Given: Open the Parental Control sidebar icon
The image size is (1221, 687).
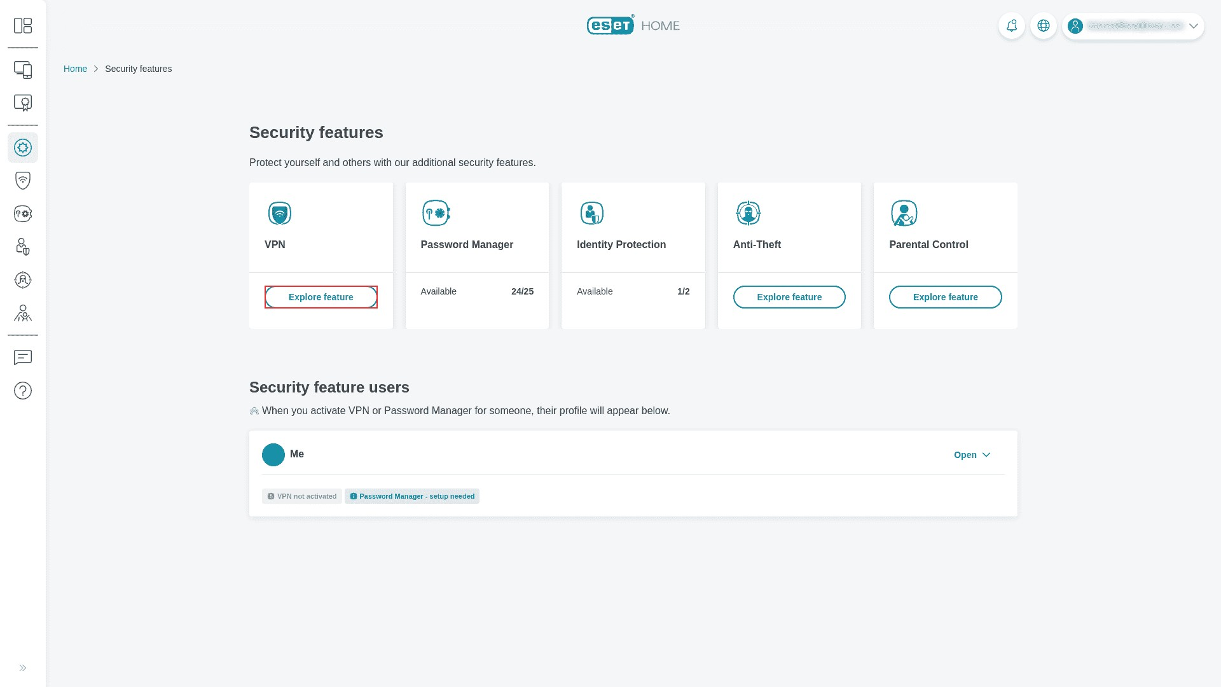Looking at the screenshot, I should (x=23, y=313).
